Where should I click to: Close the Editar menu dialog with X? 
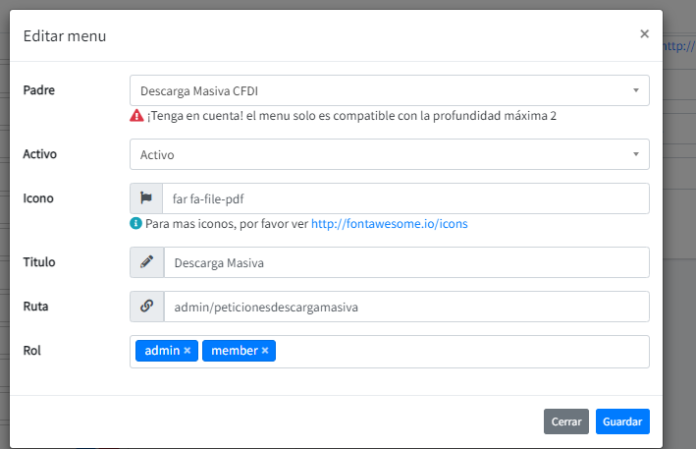[644, 34]
